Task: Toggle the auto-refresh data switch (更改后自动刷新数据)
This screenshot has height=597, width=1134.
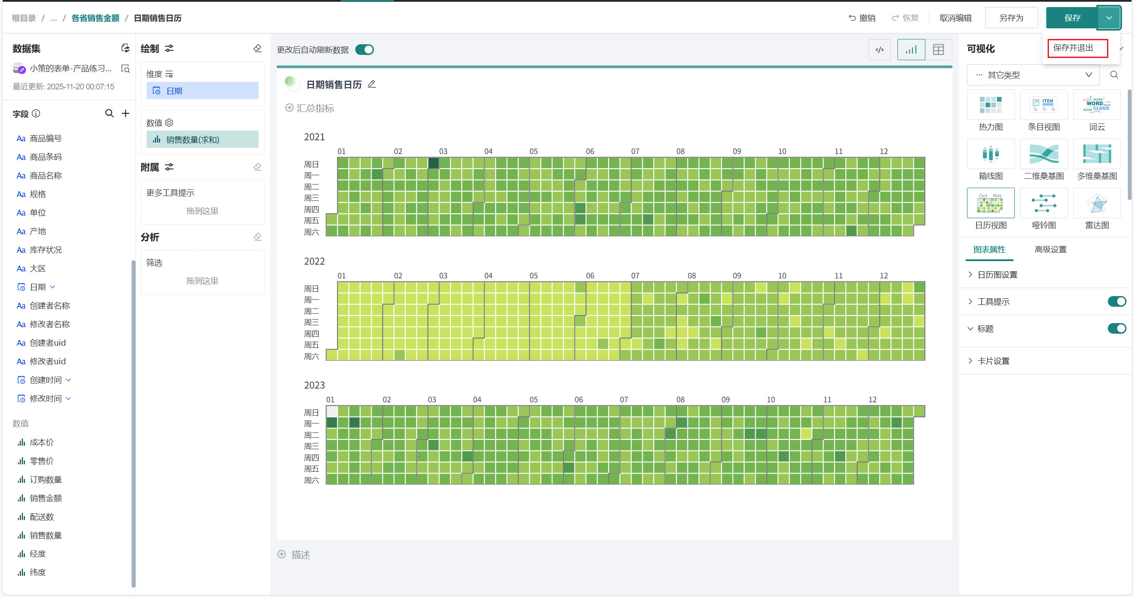Action: pos(365,50)
